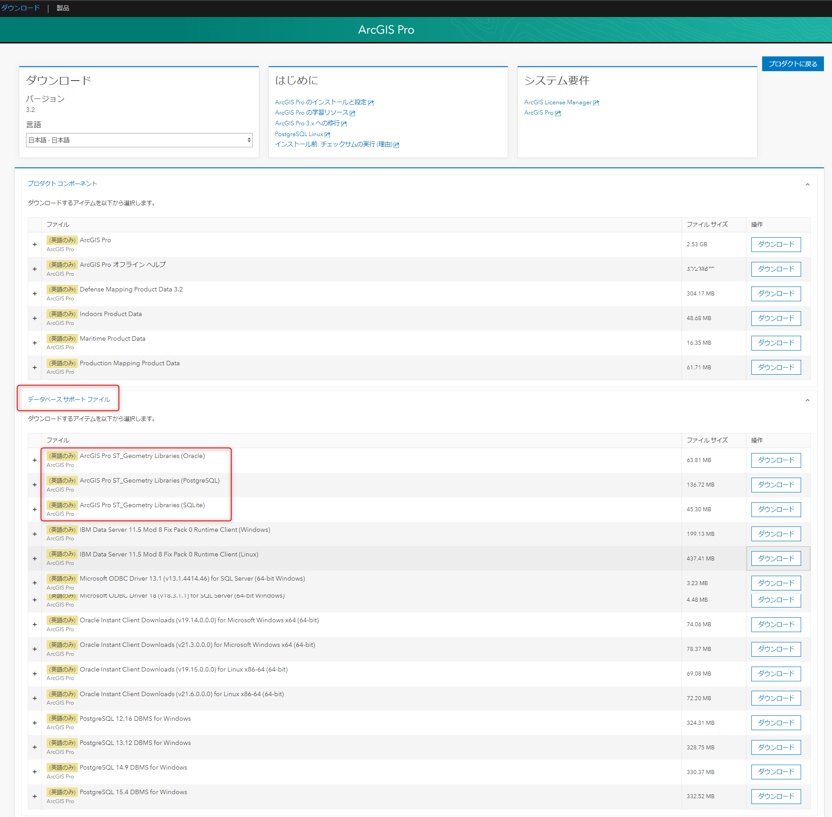Open the ArcGIS License Manager link
The height and width of the screenshot is (817, 832).
[x=561, y=102]
